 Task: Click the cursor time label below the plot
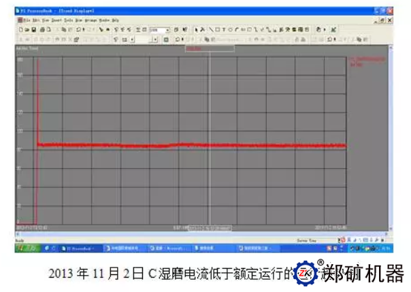tap(210, 228)
